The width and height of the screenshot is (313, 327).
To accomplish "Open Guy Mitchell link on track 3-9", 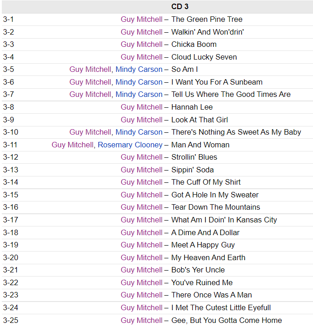I will tap(141, 120).
